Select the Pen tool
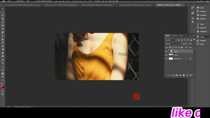The height and width of the screenshot is (118, 210). [3, 60]
